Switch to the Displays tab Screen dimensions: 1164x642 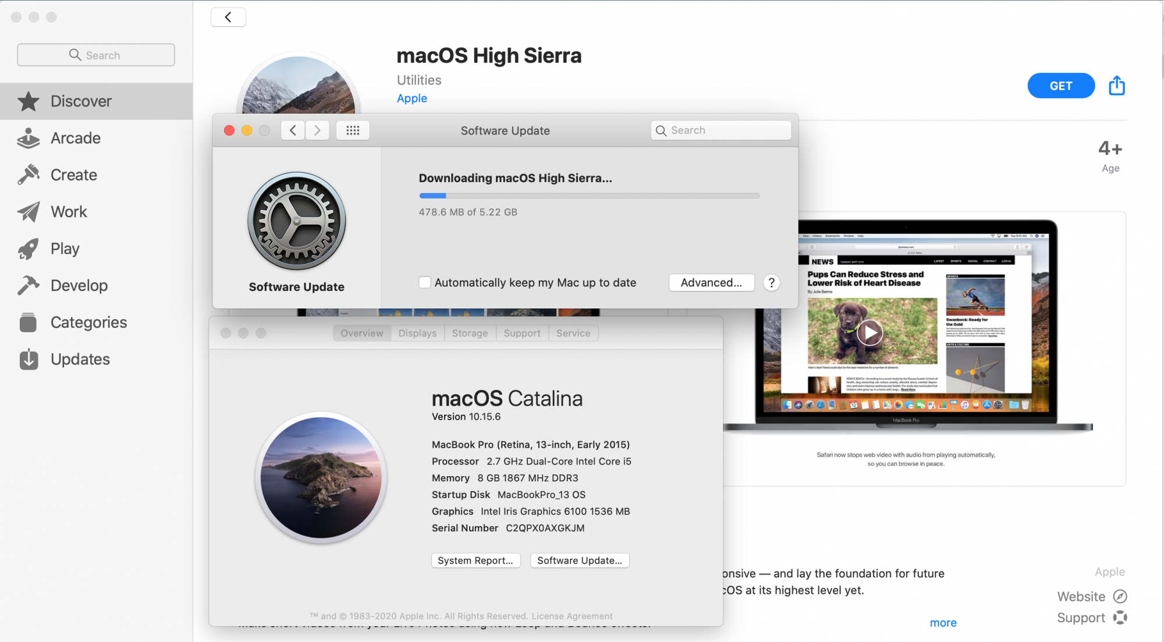pyautogui.click(x=417, y=333)
